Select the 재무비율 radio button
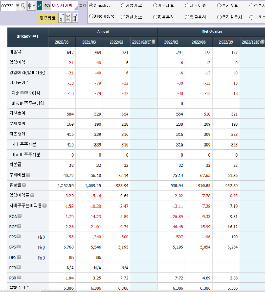 click(187, 6)
